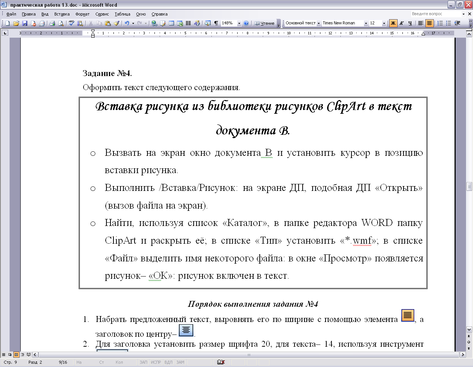
Task: Open Word Help question icon
Action: point(246,23)
